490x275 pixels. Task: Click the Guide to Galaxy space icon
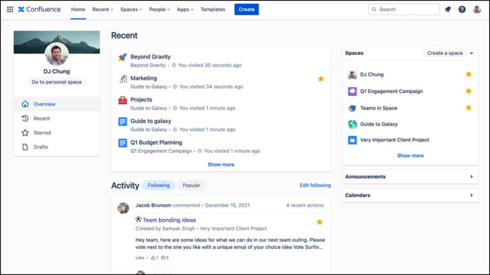coord(352,124)
